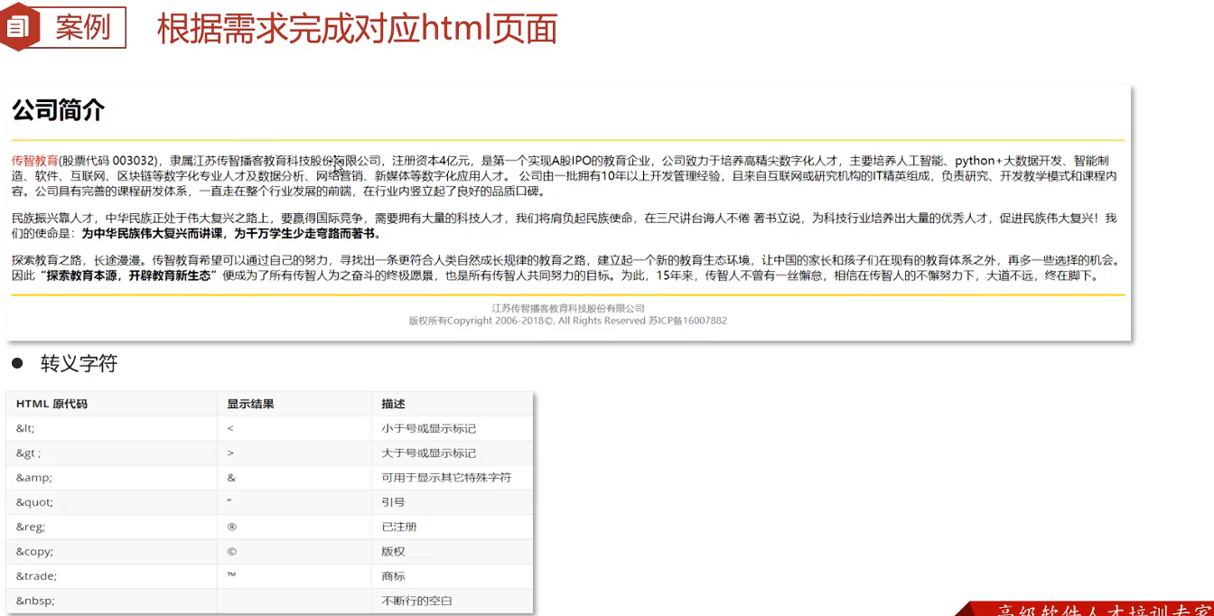
Task: Click the footer text 江苏传智播客教育科技股份有限公司
Action: point(568,308)
